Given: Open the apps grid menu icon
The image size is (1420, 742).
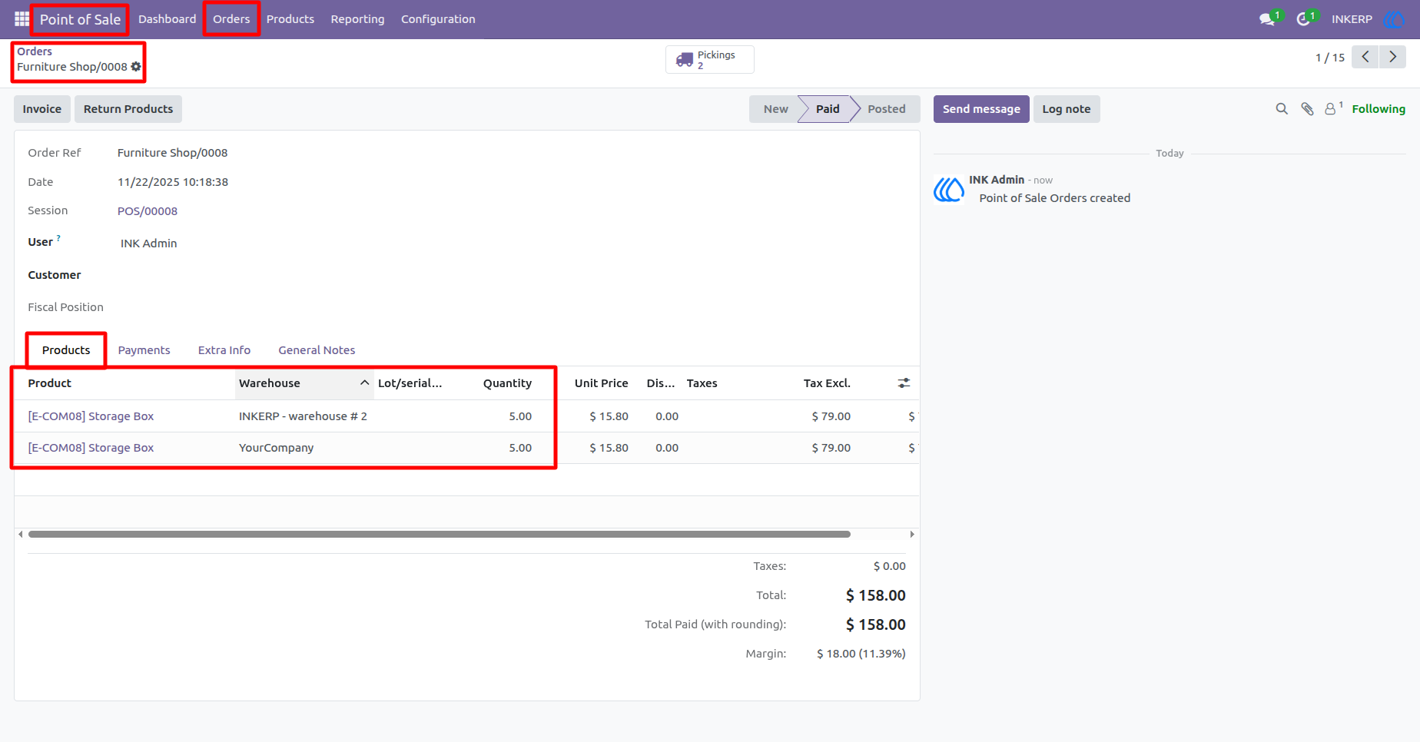Looking at the screenshot, I should [22, 18].
